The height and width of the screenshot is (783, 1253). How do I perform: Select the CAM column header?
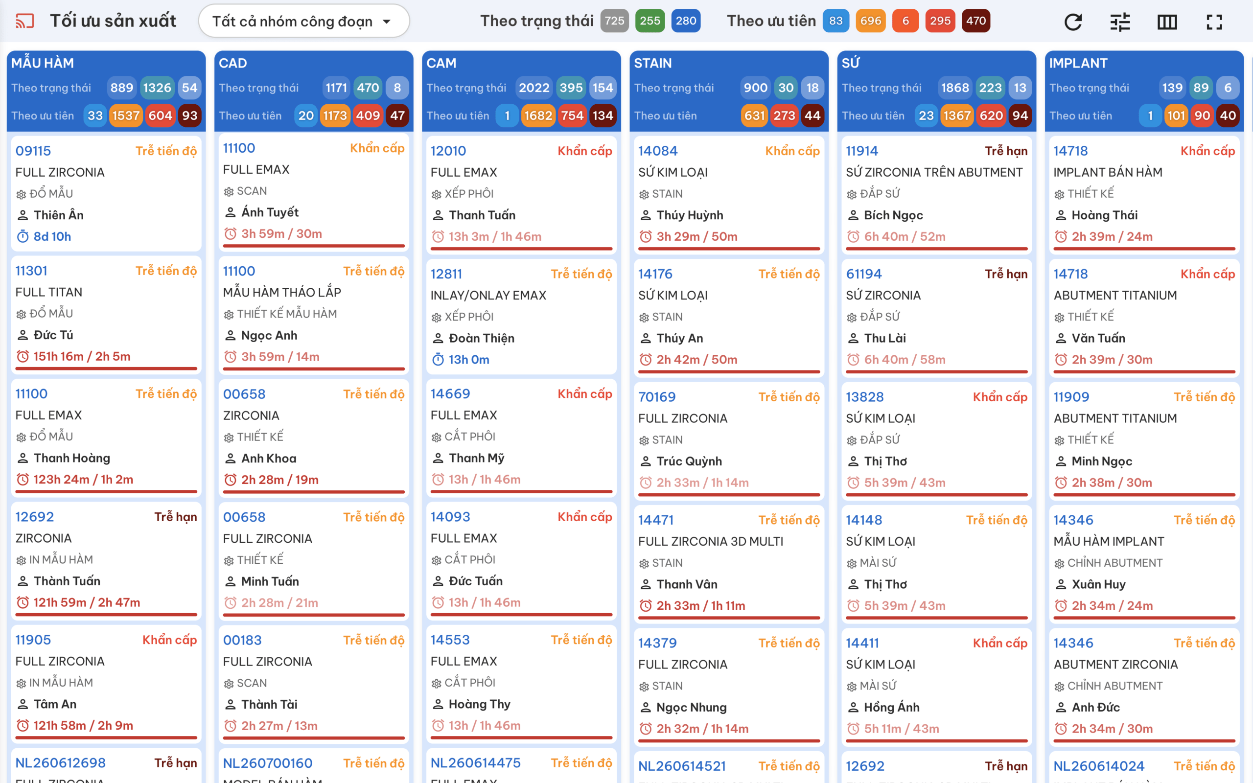441,63
